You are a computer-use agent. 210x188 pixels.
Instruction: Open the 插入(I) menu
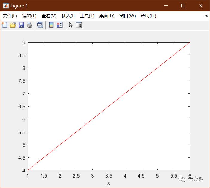[x=68, y=16]
